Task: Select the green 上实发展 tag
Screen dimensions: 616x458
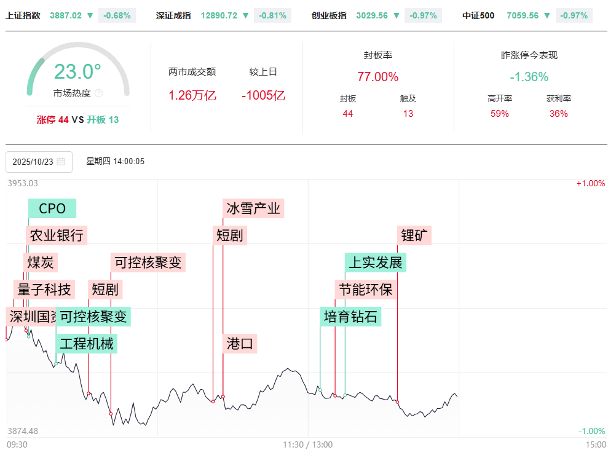Action: [x=376, y=263]
